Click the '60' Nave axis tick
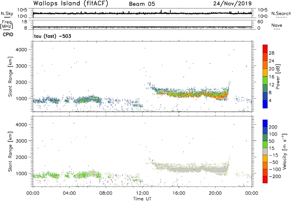 (x=260, y=22)
